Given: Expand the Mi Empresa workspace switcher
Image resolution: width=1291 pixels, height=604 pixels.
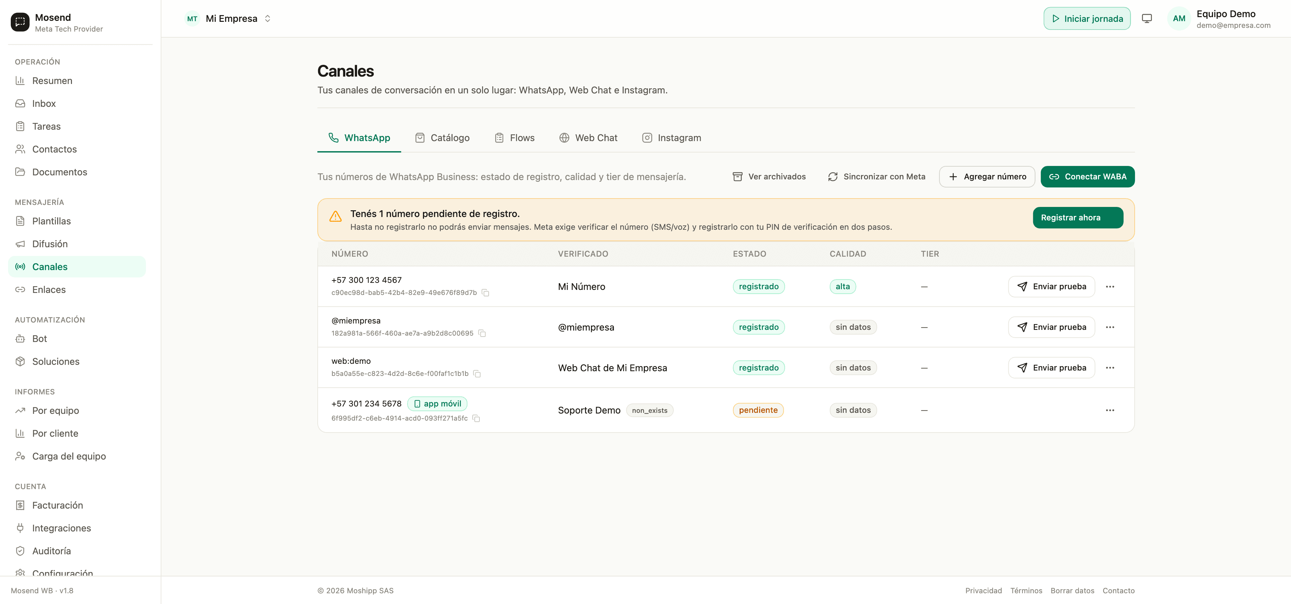Looking at the screenshot, I should tap(229, 18).
